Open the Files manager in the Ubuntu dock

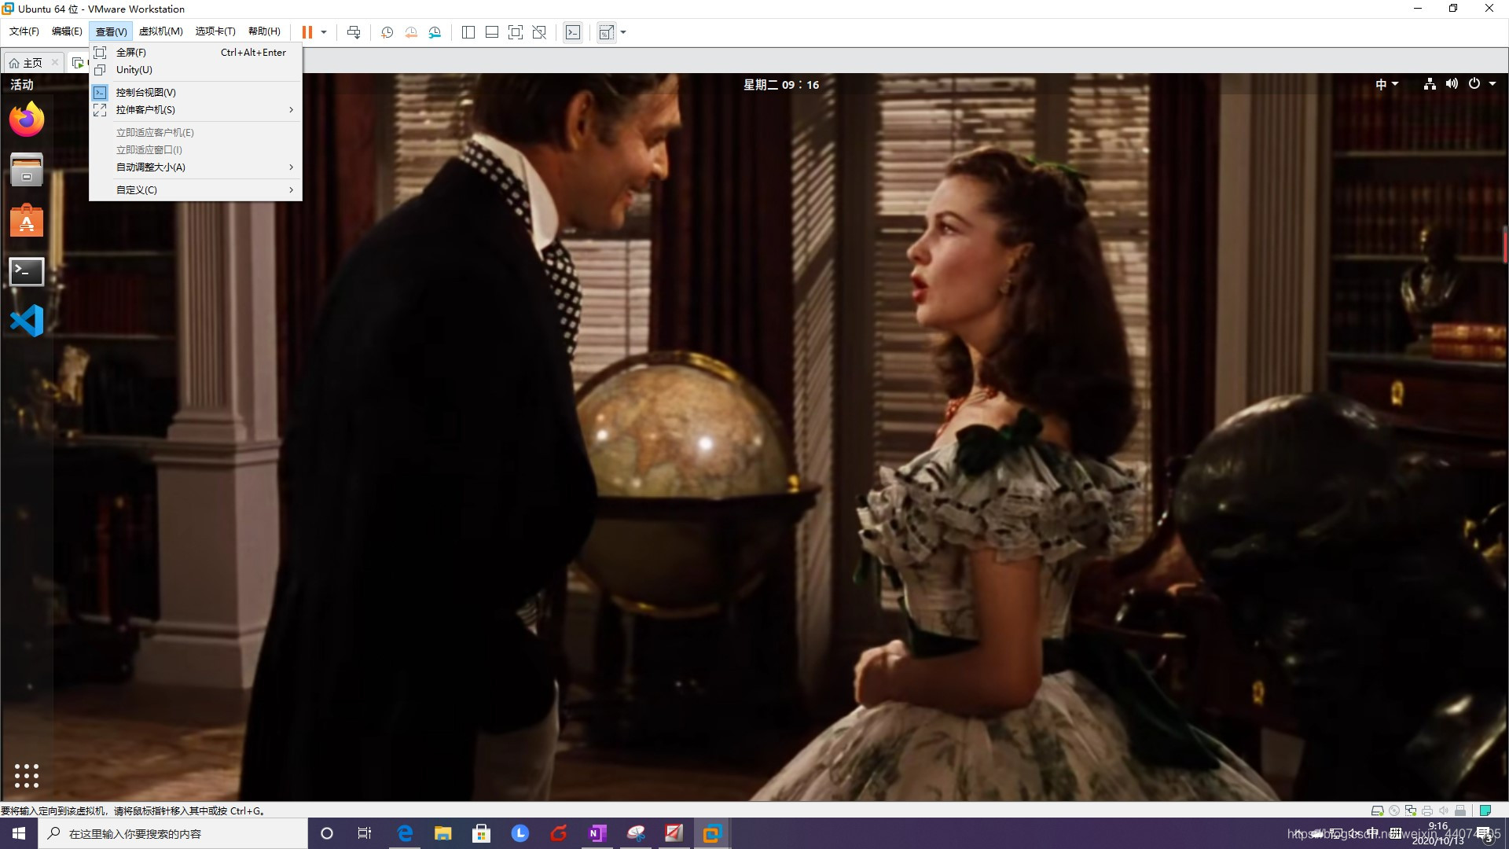[27, 170]
